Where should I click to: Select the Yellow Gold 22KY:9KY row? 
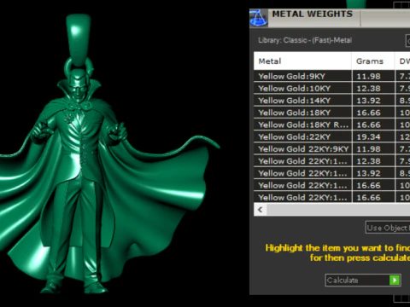coord(331,149)
